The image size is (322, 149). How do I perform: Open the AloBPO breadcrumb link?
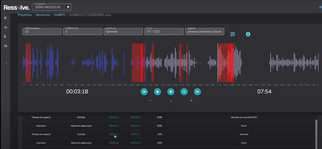[59, 15]
